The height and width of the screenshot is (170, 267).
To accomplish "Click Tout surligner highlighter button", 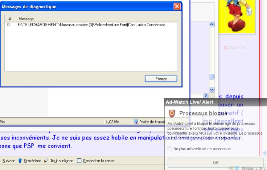I will pyautogui.click(x=58, y=161).
